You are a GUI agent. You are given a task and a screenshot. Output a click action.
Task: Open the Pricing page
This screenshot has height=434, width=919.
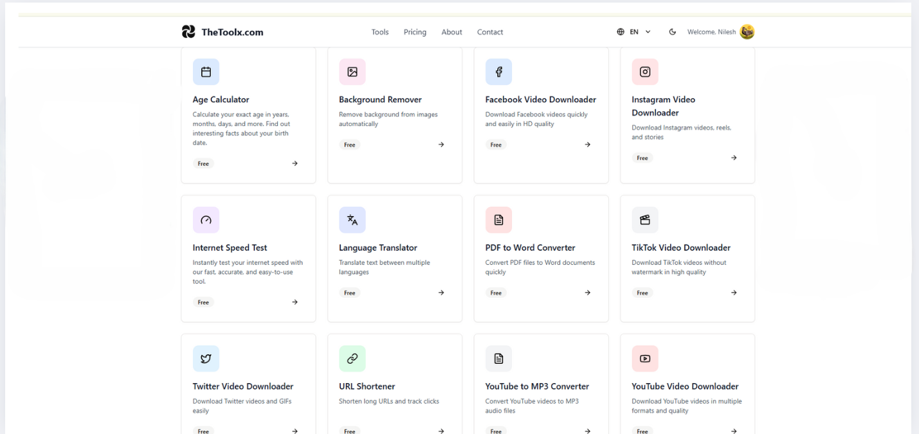click(415, 32)
